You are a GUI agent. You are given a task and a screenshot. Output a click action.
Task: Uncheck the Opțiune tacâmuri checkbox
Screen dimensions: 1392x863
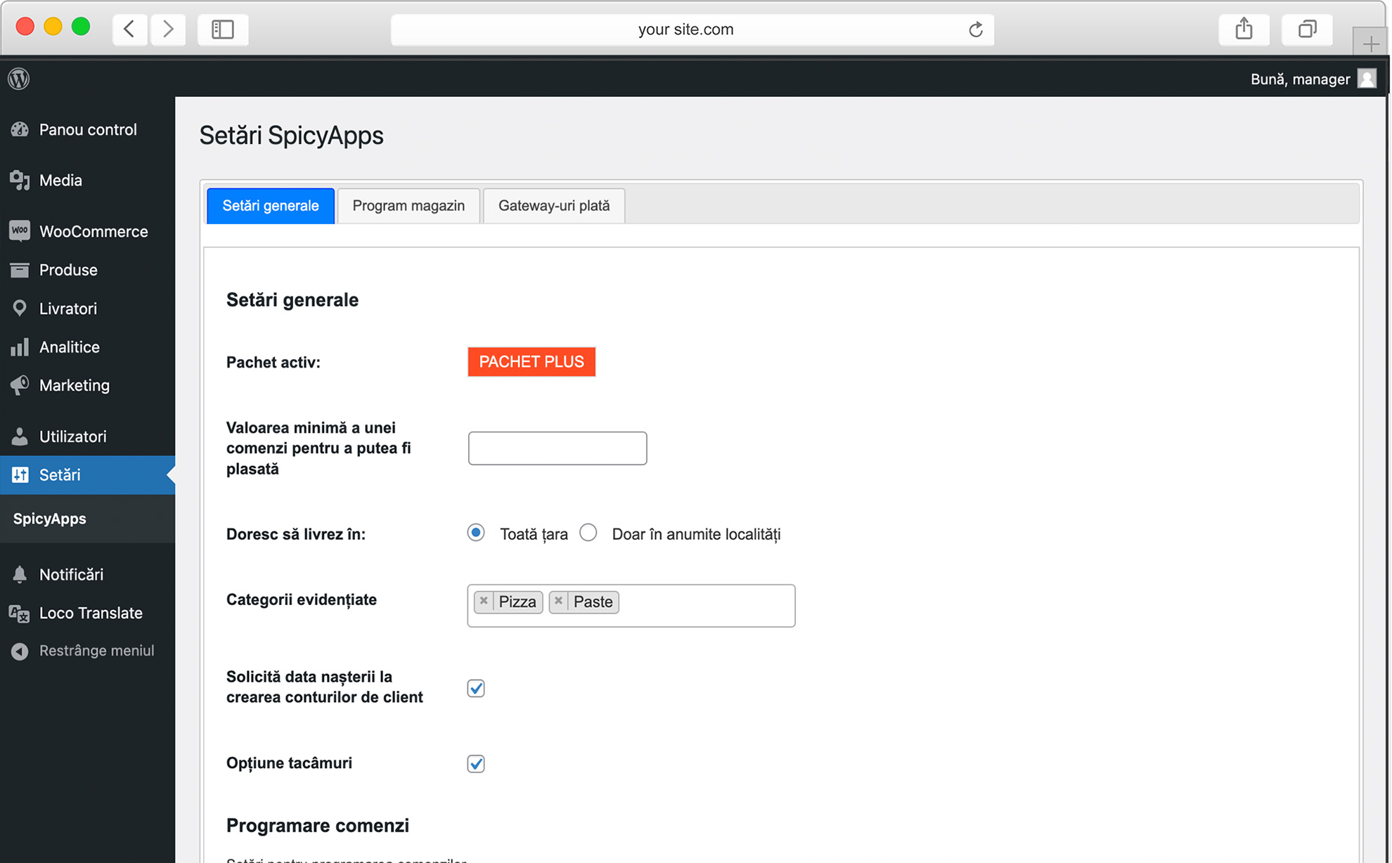tap(476, 763)
